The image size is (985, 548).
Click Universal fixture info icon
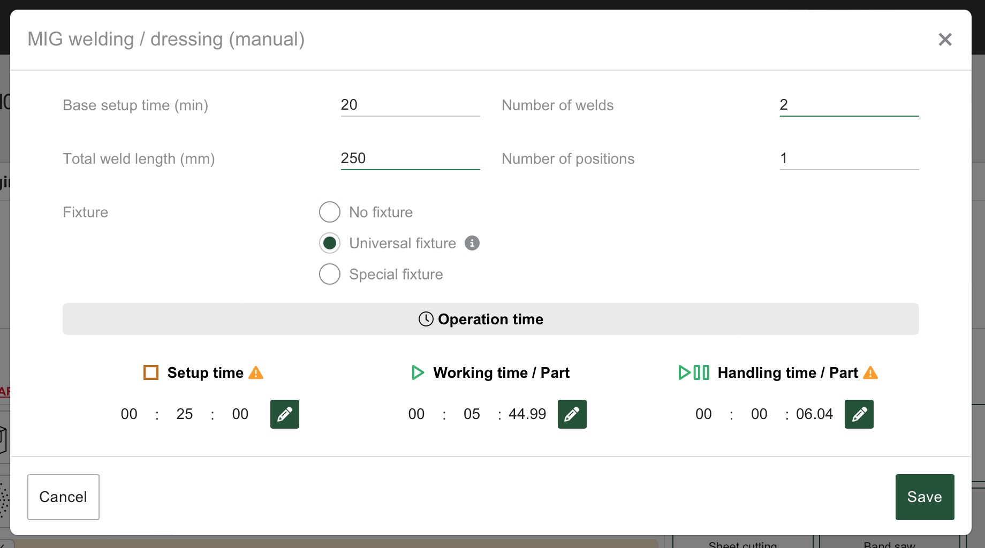pyautogui.click(x=472, y=243)
